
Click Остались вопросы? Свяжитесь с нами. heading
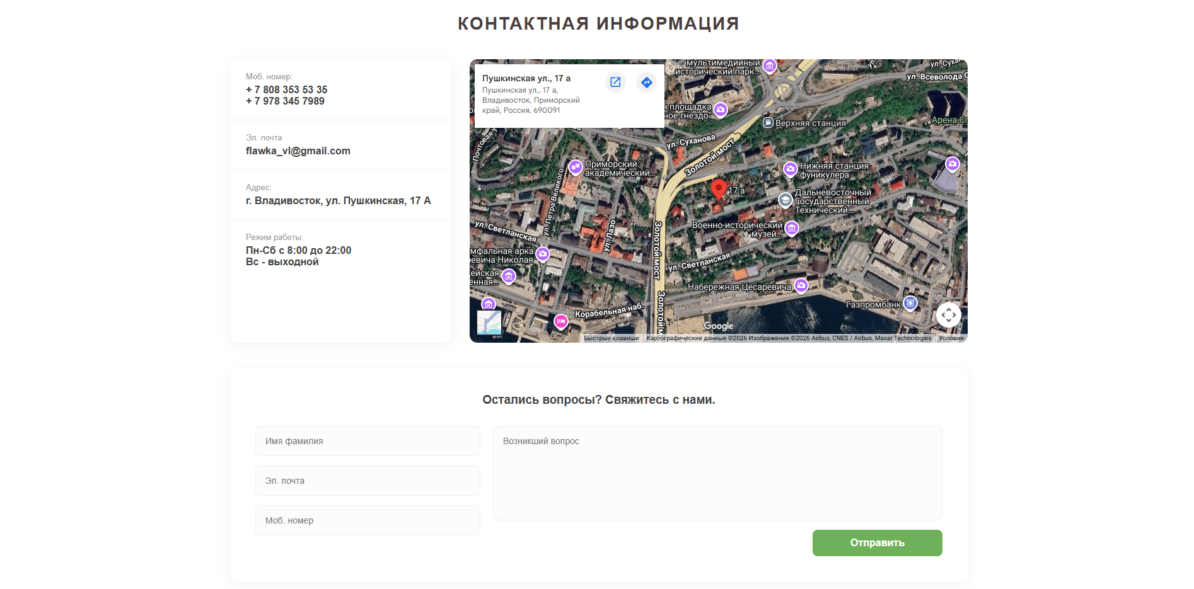599,399
